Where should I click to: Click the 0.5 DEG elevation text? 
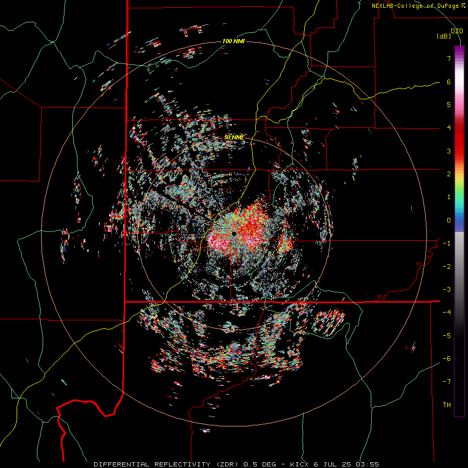pos(261,464)
